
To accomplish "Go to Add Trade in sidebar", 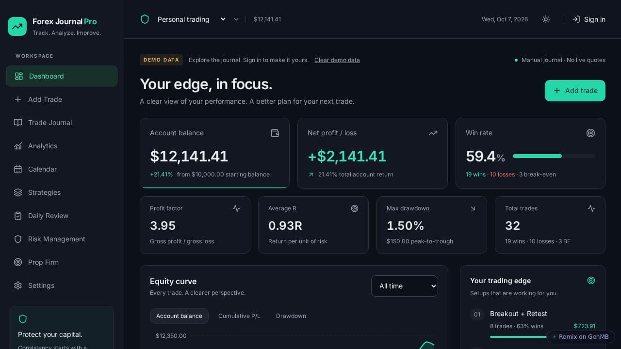I will click(62, 99).
